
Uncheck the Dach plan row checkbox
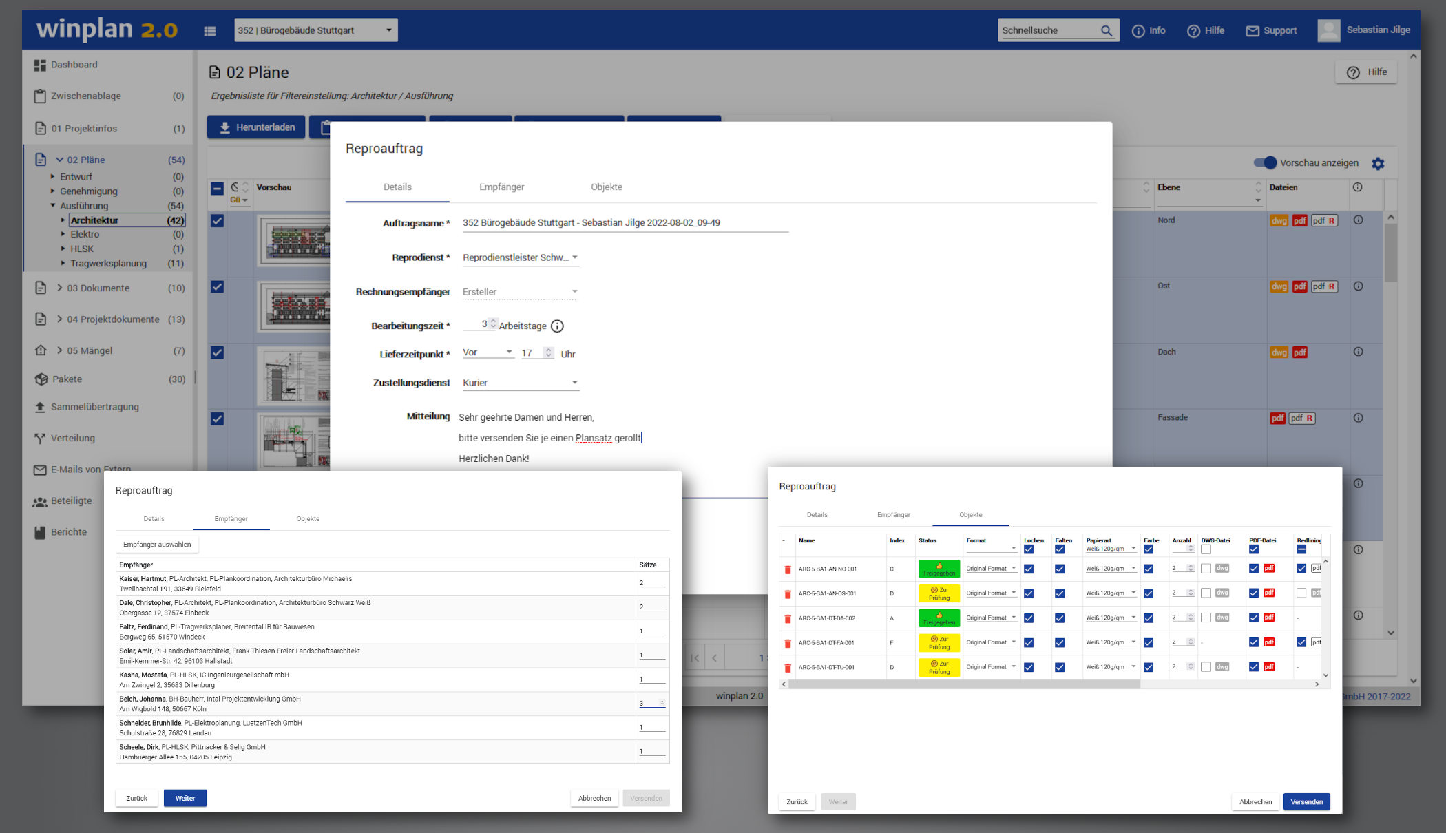[x=217, y=352]
